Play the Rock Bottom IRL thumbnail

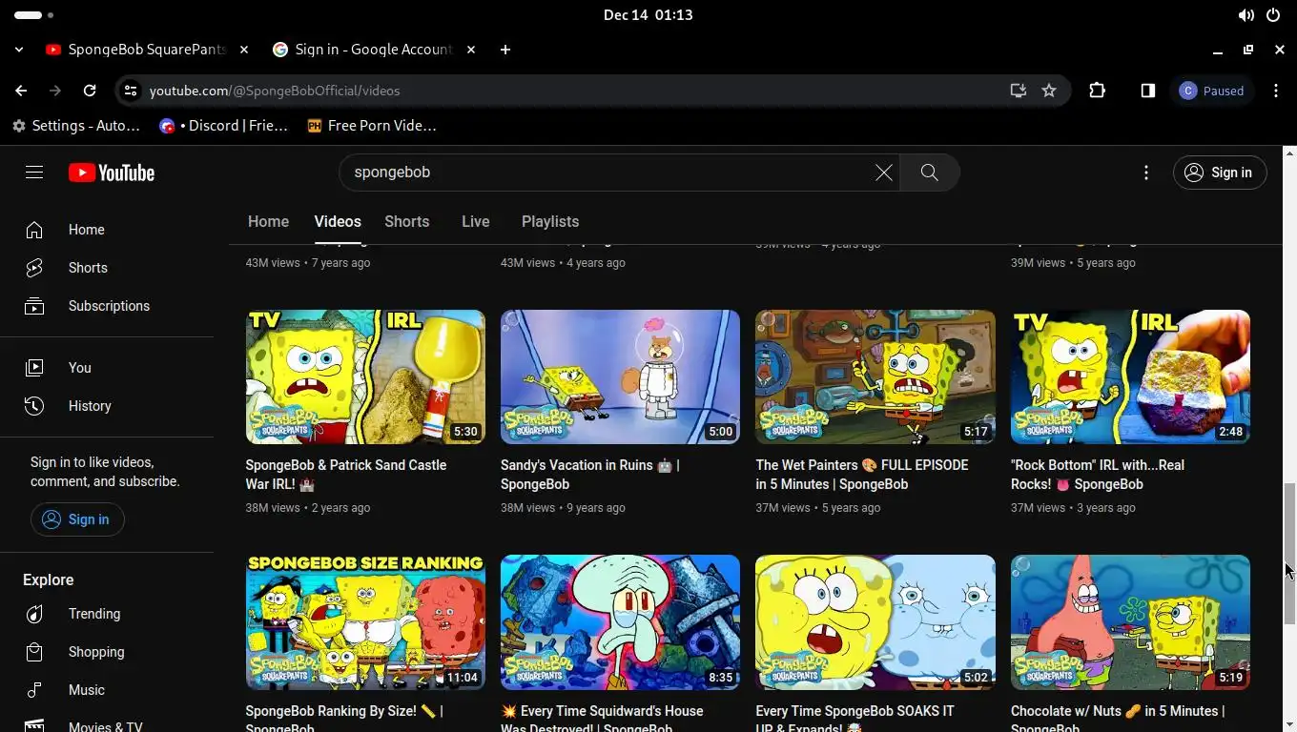click(x=1130, y=376)
